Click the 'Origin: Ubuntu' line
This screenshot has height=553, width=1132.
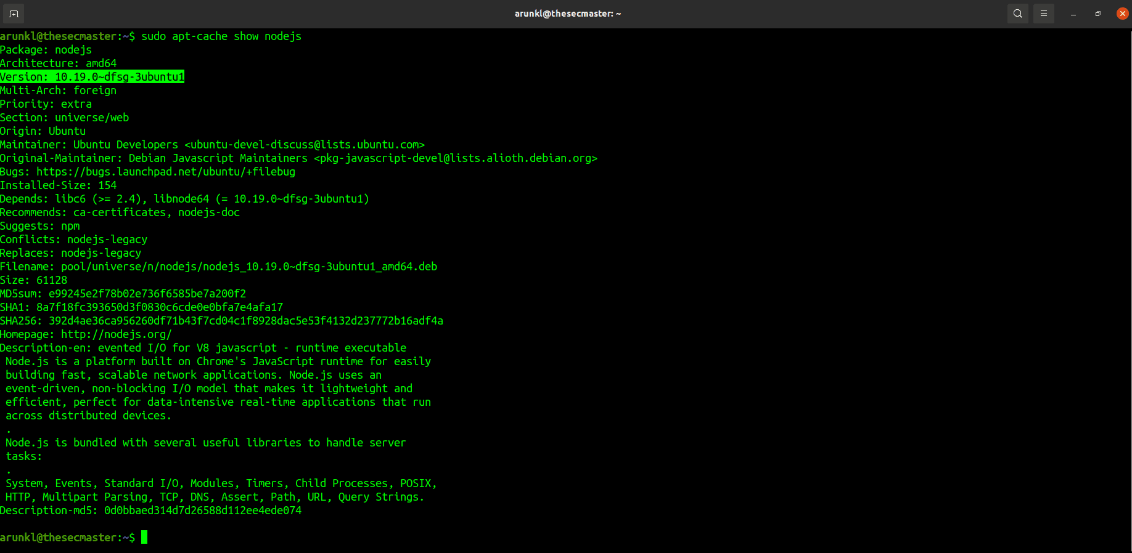click(x=43, y=131)
